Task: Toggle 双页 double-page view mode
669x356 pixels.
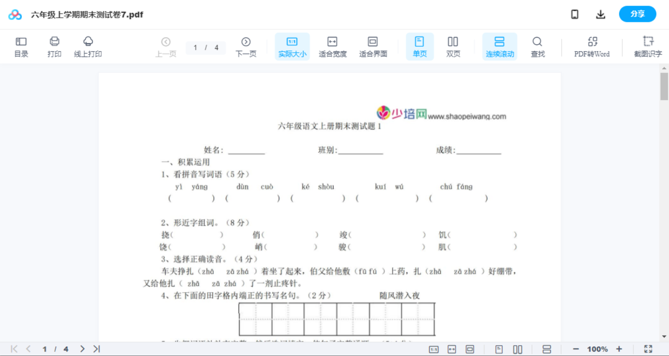Action: point(453,46)
